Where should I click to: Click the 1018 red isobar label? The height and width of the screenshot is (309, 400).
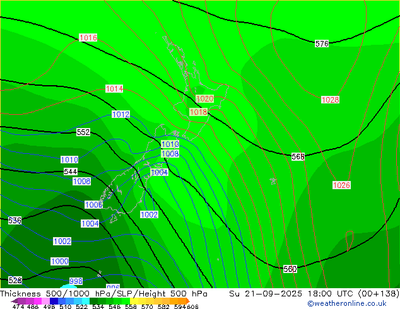coord(199,112)
